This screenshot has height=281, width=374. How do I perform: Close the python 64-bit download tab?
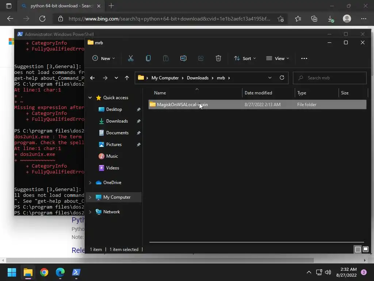pos(99,6)
